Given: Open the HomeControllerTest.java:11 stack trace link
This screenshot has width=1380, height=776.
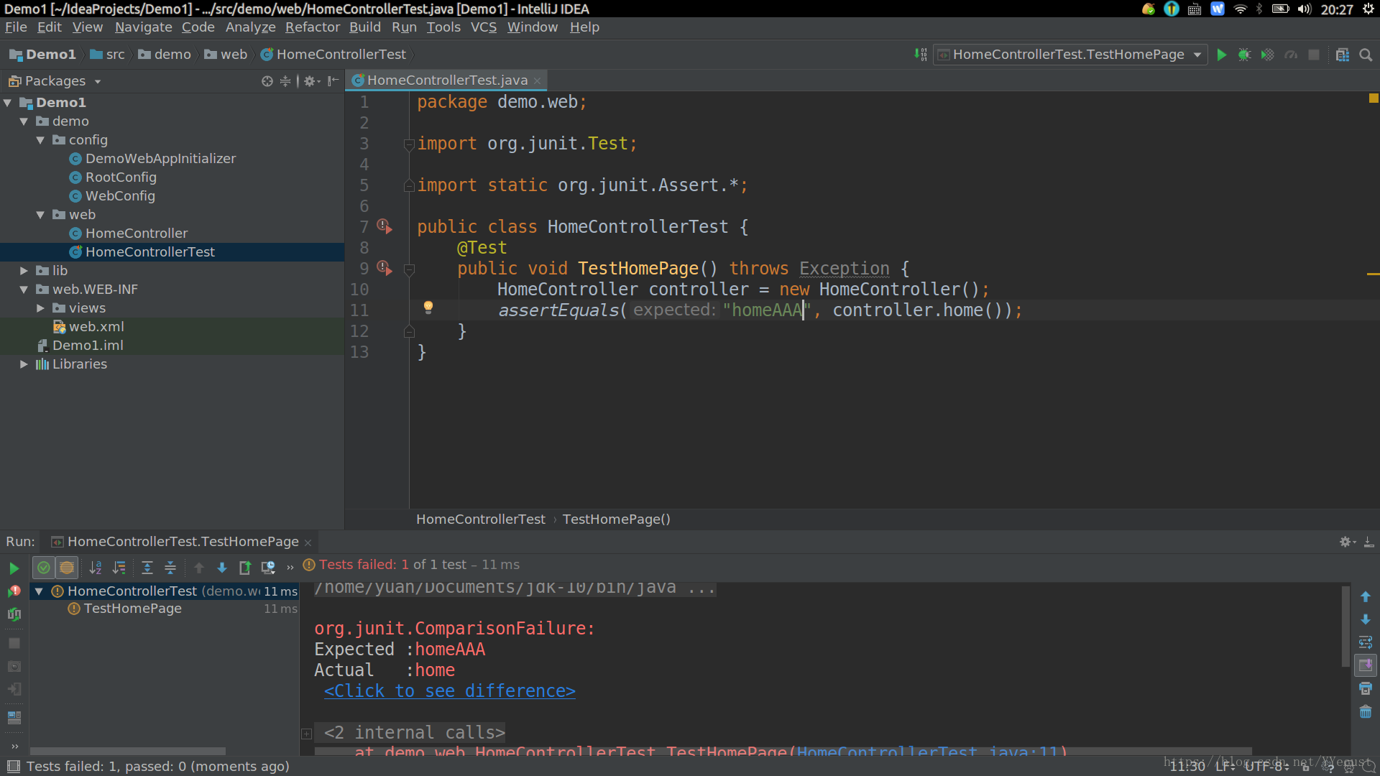Looking at the screenshot, I should 927,752.
